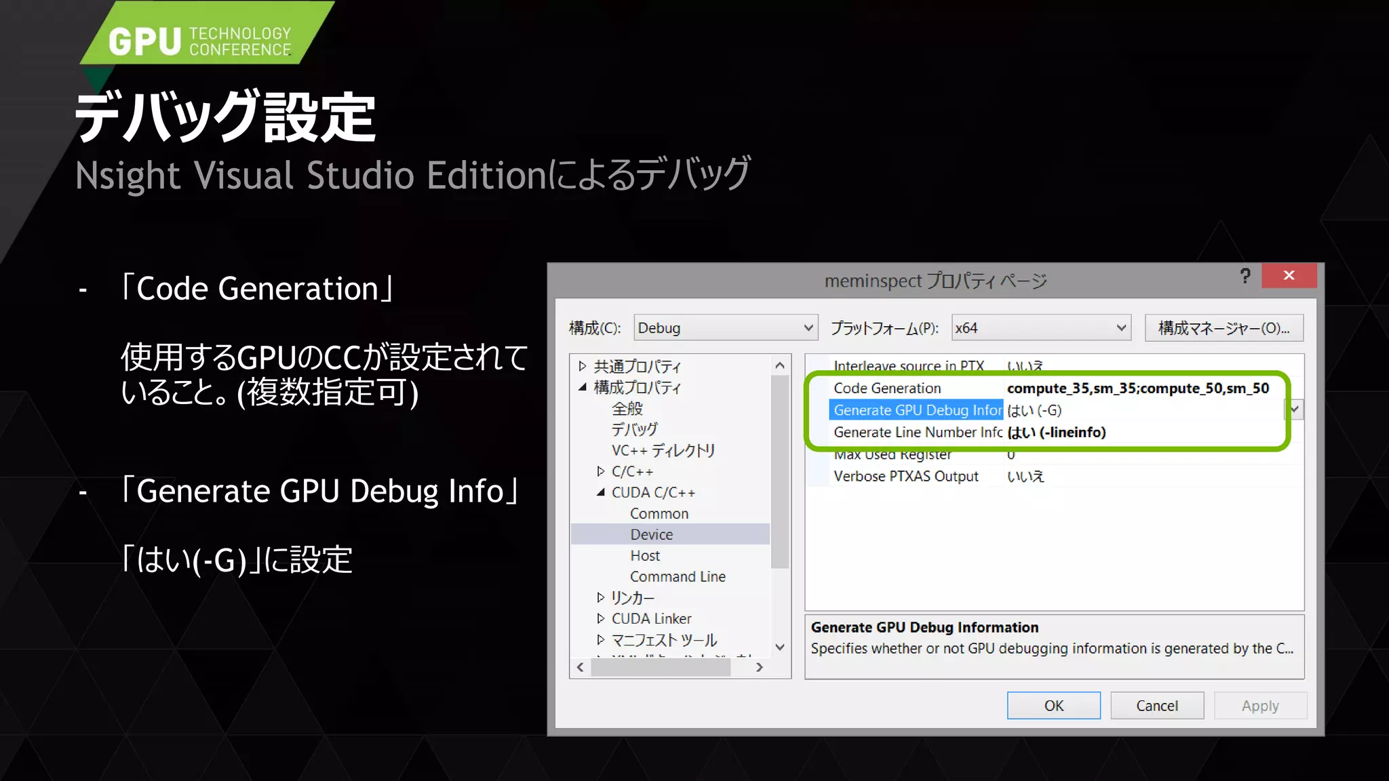The height and width of the screenshot is (781, 1389).
Task: Select 全般 in the property tree
Action: point(627,408)
